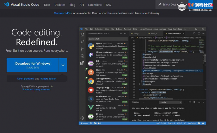Open editor more actions ellipsis
Screen dimensions: 217x133
[x=204, y=34]
